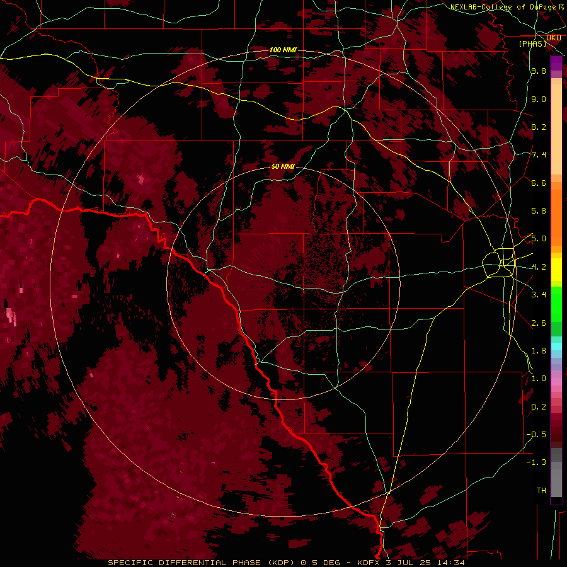567x567 pixels.
Task: Click the 9.0 scale value
Action: (x=539, y=99)
